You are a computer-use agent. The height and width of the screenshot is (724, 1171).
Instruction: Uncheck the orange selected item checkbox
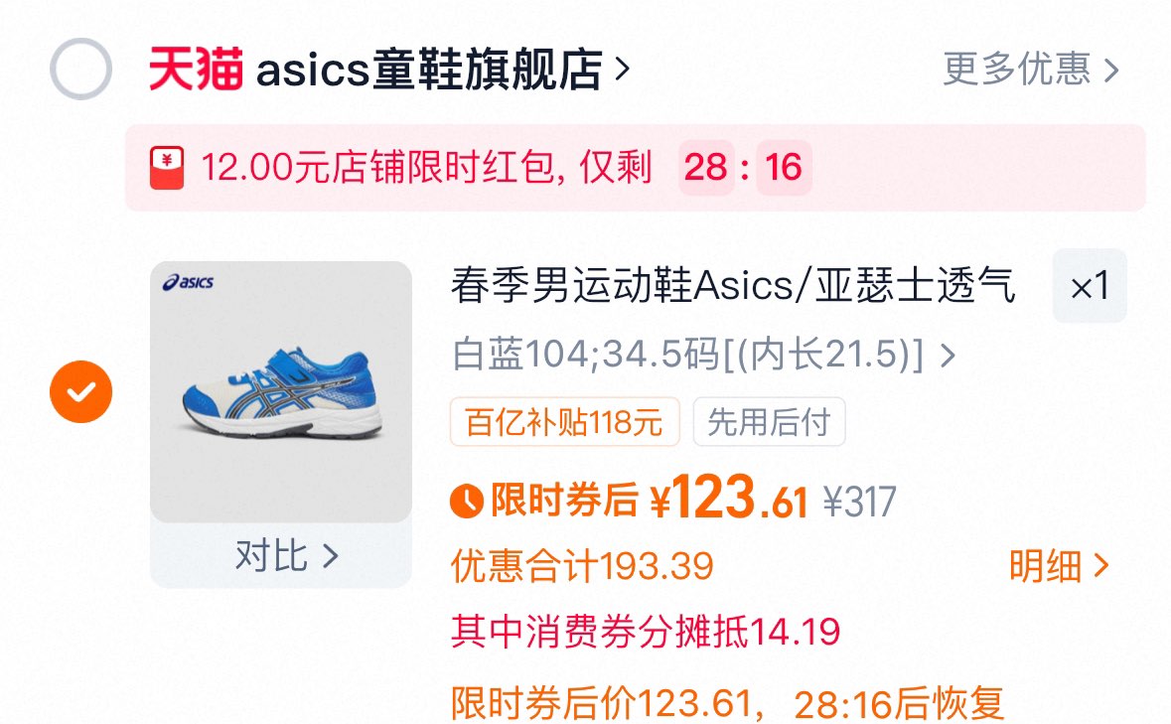click(x=80, y=392)
